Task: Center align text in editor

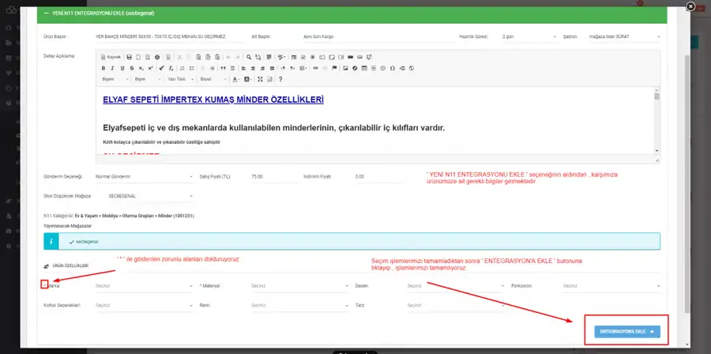Action: (x=253, y=68)
